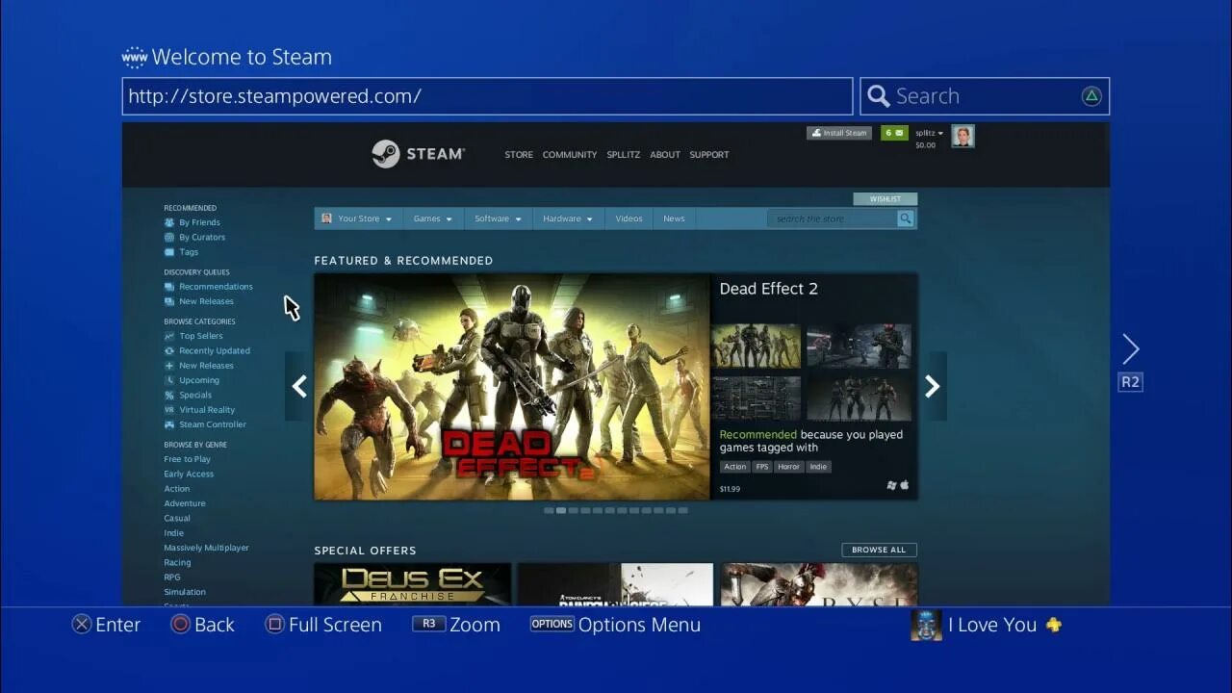This screenshot has height=693, width=1232.
Task: Click the Dead Effect 2 title text
Action: pos(769,289)
